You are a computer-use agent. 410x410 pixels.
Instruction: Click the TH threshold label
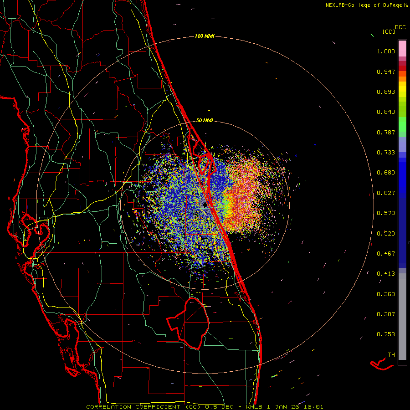[x=391, y=355]
